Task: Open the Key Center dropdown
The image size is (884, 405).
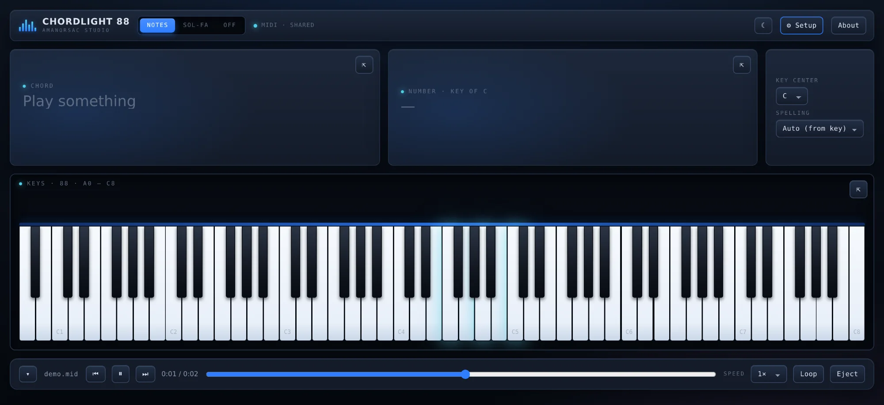Action: pyautogui.click(x=792, y=96)
